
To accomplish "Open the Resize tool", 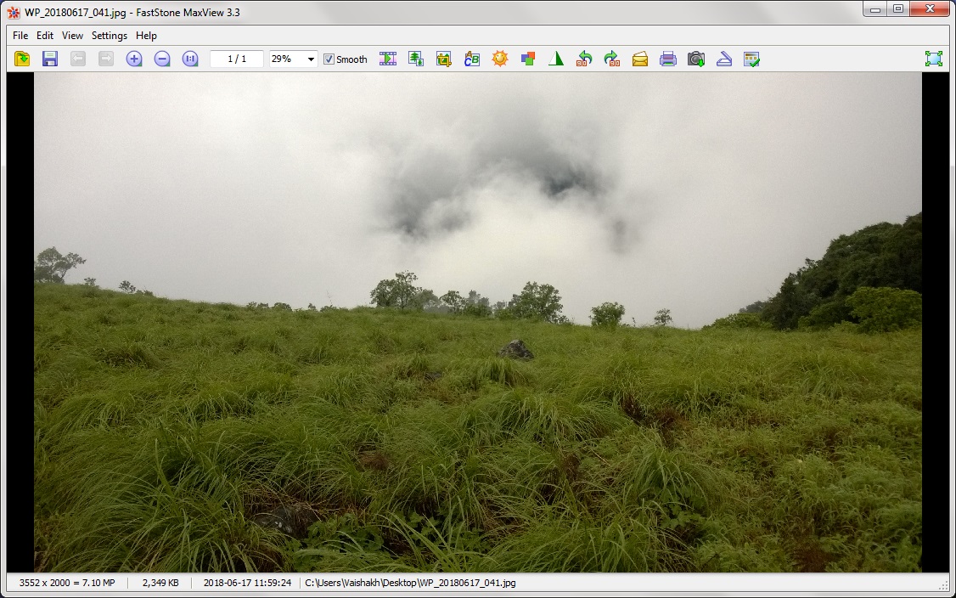I will [x=415, y=59].
